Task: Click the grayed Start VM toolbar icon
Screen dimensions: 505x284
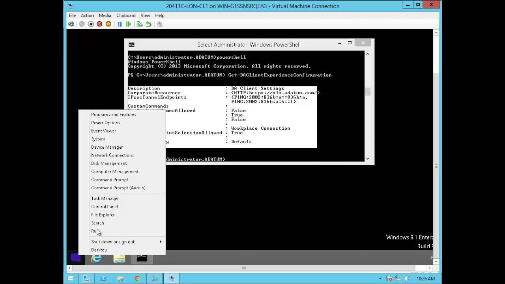Action: 82,24
